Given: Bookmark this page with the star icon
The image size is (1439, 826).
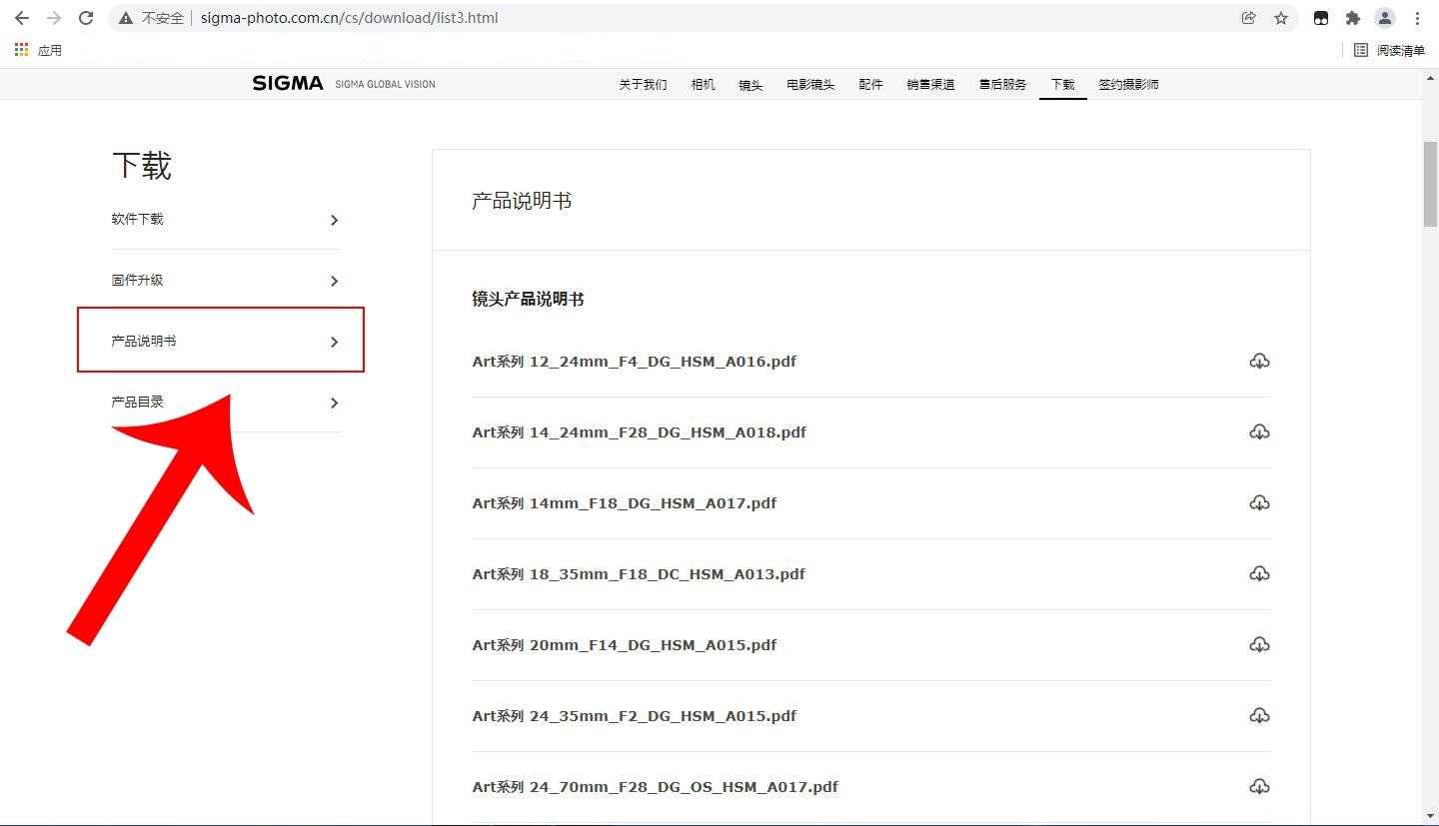Looking at the screenshot, I should [1280, 17].
